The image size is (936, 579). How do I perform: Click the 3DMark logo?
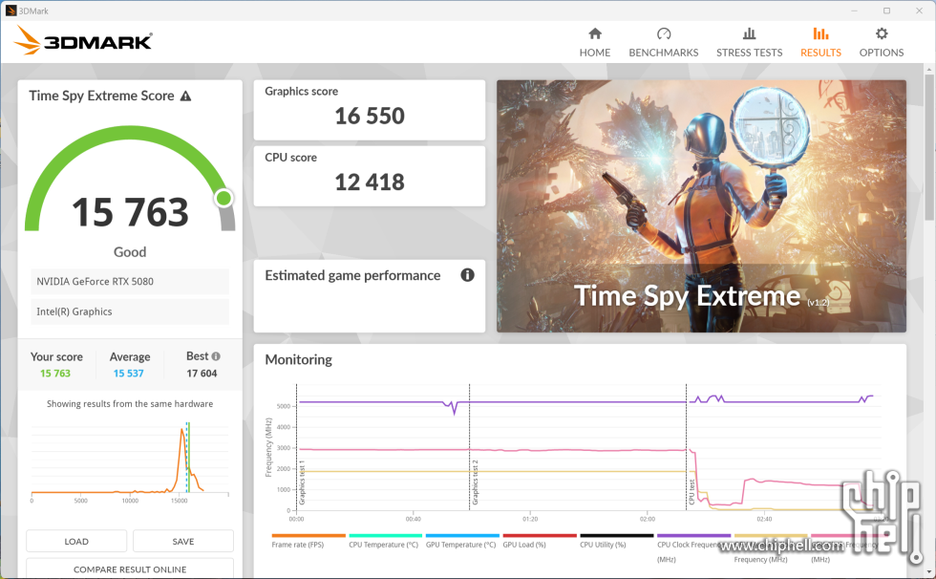coord(83,40)
